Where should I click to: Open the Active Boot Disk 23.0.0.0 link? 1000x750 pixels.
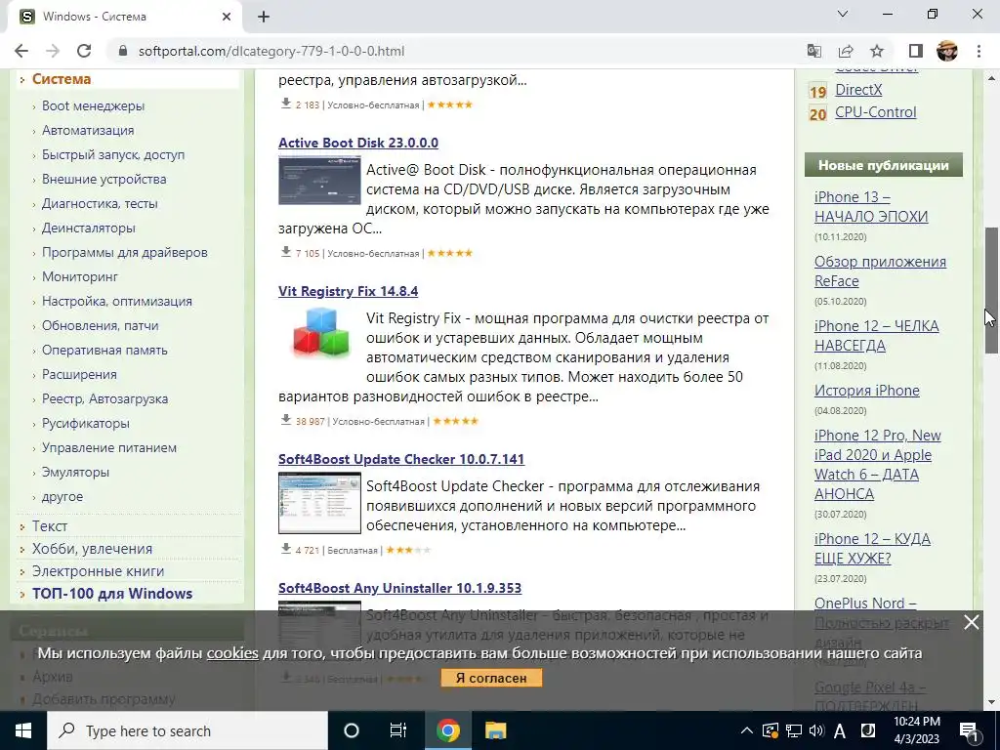point(358,143)
